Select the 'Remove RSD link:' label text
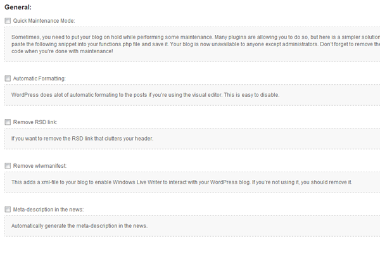The image size is (380, 259). (x=35, y=122)
